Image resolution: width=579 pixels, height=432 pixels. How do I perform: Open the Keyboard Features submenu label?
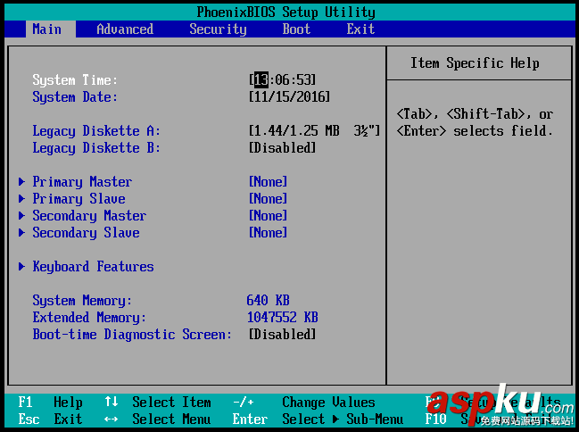click(93, 267)
